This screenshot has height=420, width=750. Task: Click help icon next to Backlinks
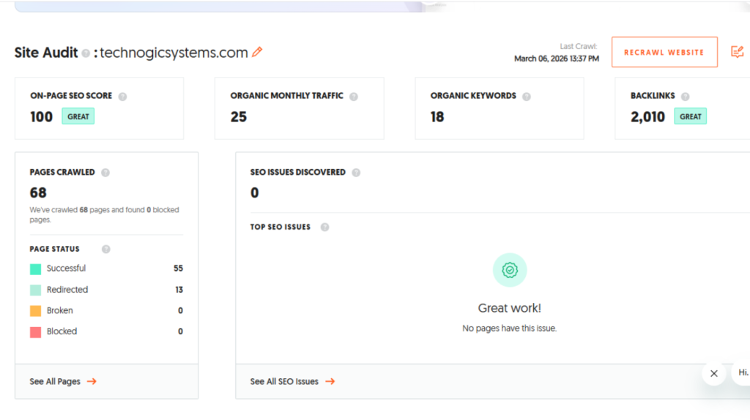coord(685,97)
